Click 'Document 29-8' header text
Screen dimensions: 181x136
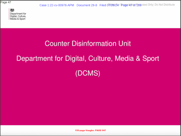point(87,5)
